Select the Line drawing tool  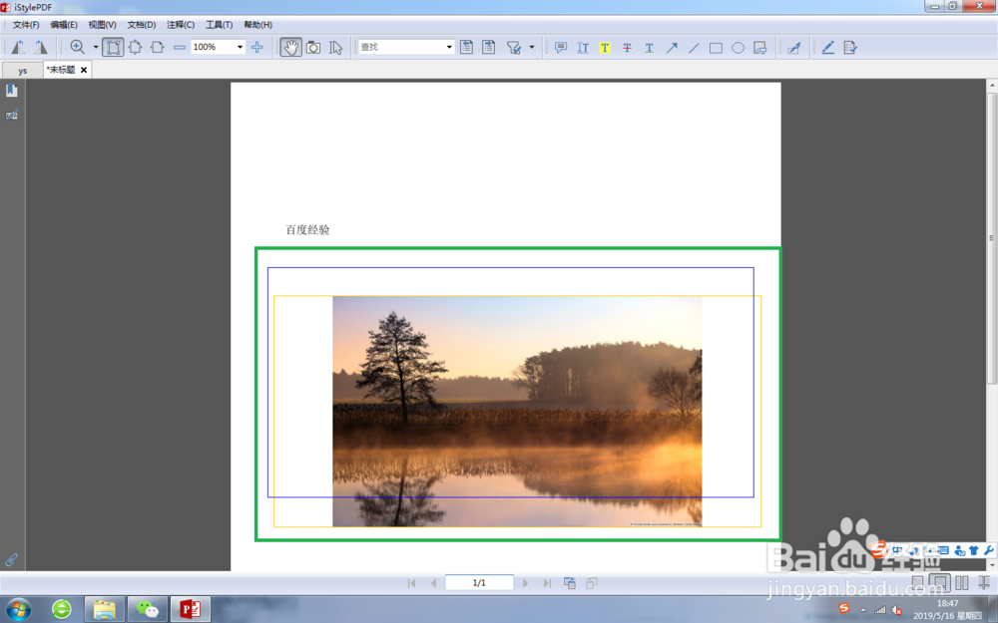694,48
